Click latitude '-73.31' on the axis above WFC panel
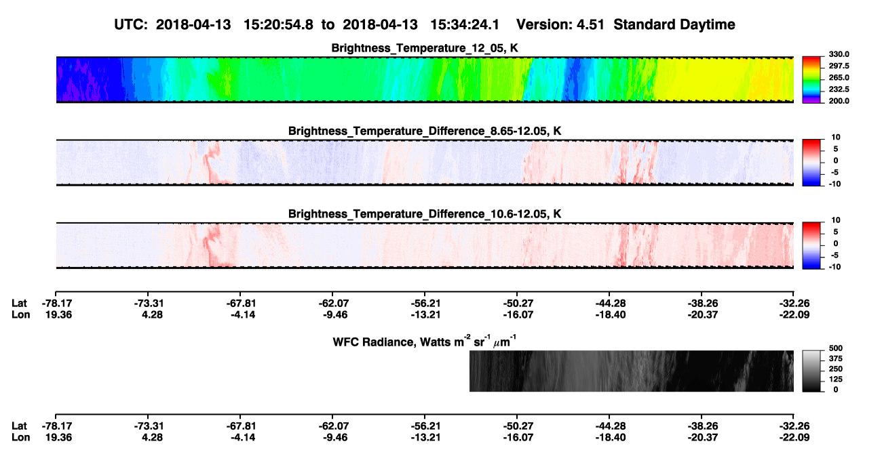The height and width of the screenshot is (452, 882). coord(148,303)
